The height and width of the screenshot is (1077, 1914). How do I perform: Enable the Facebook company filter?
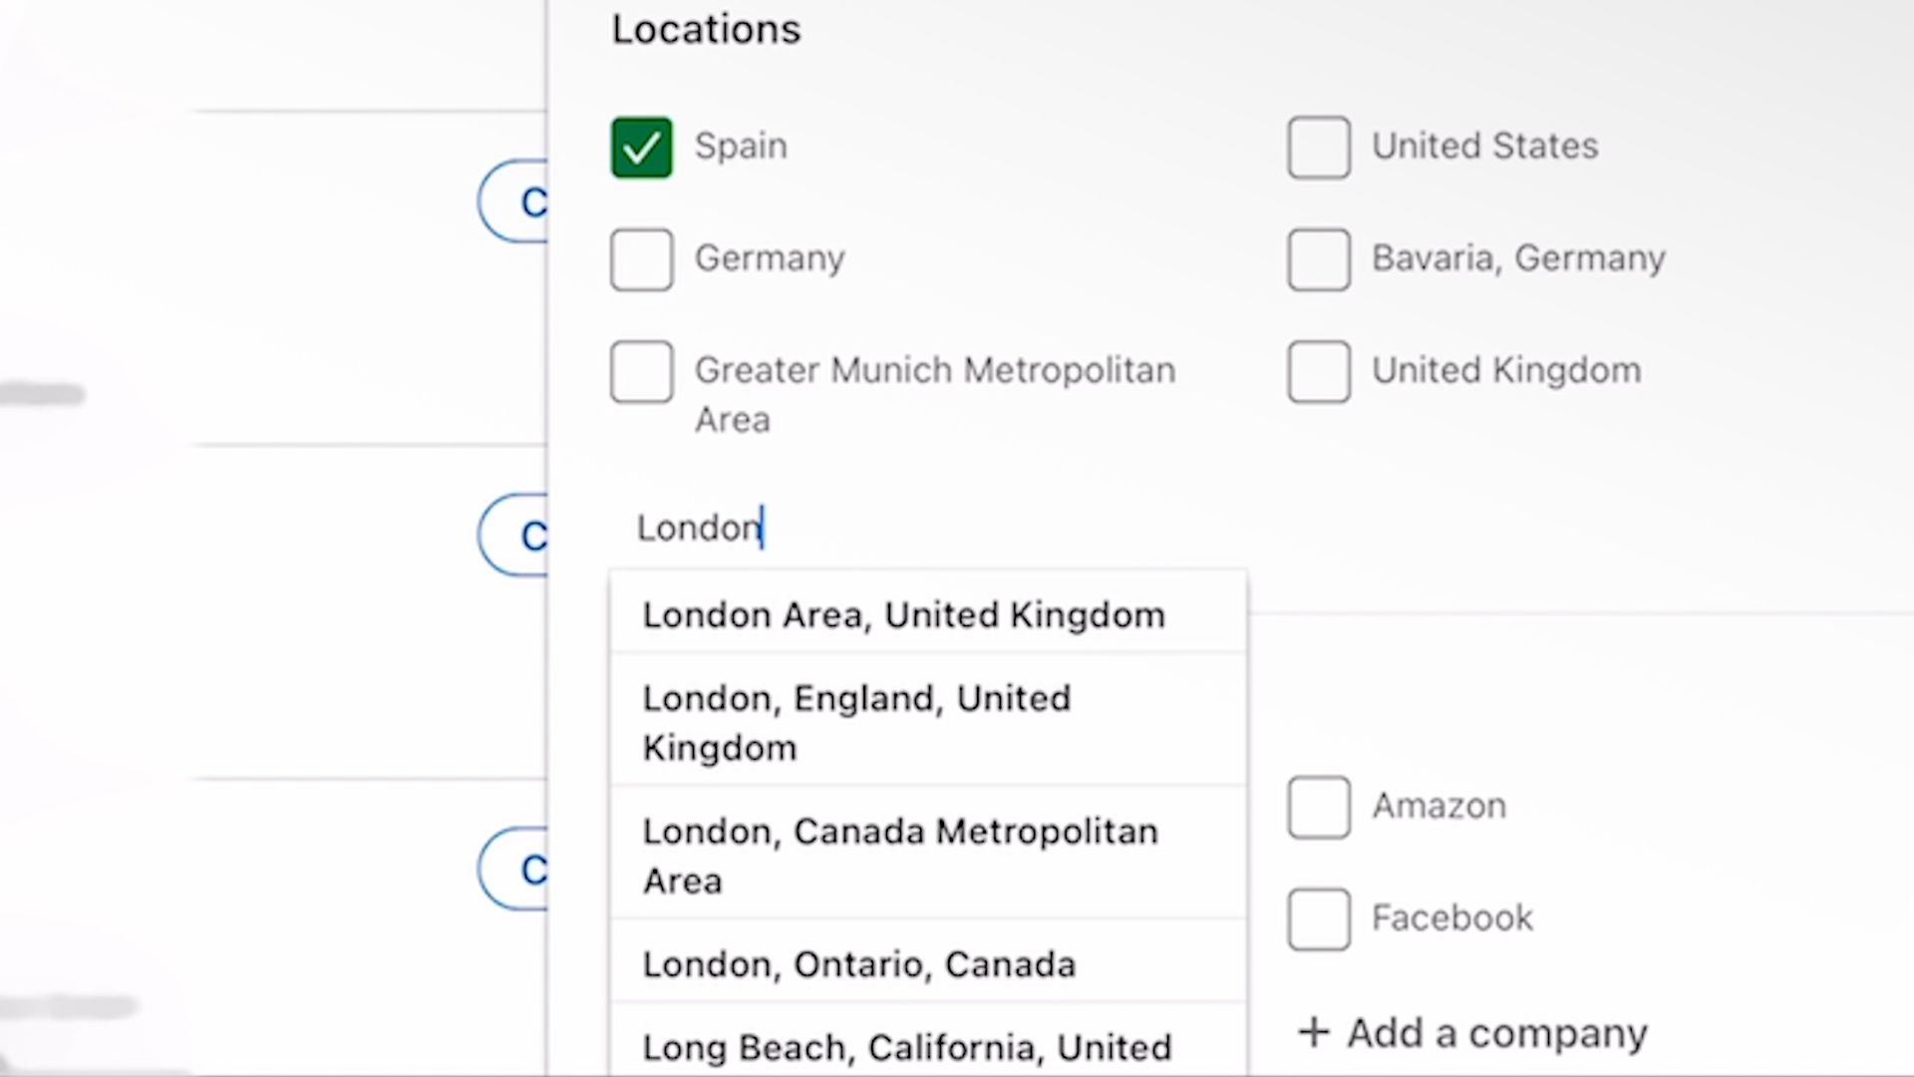coord(1318,918)
